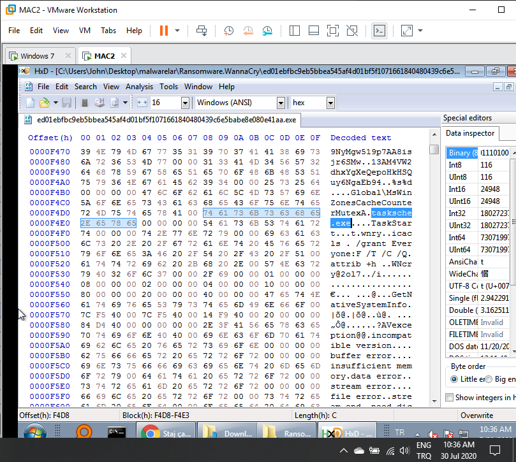Image resolution: width=516 pixels, height=462 pixels.
Task: Click the Open file folder icon in HxD
Action: click(x=44, y=103)
